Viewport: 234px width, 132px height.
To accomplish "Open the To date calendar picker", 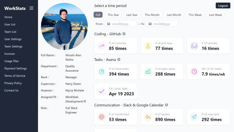I will 150,24.
